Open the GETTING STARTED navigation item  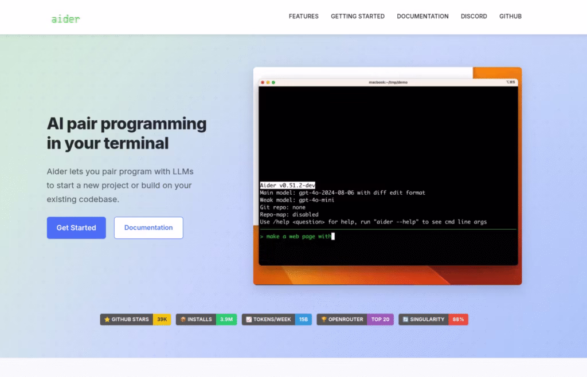(357, 16)
